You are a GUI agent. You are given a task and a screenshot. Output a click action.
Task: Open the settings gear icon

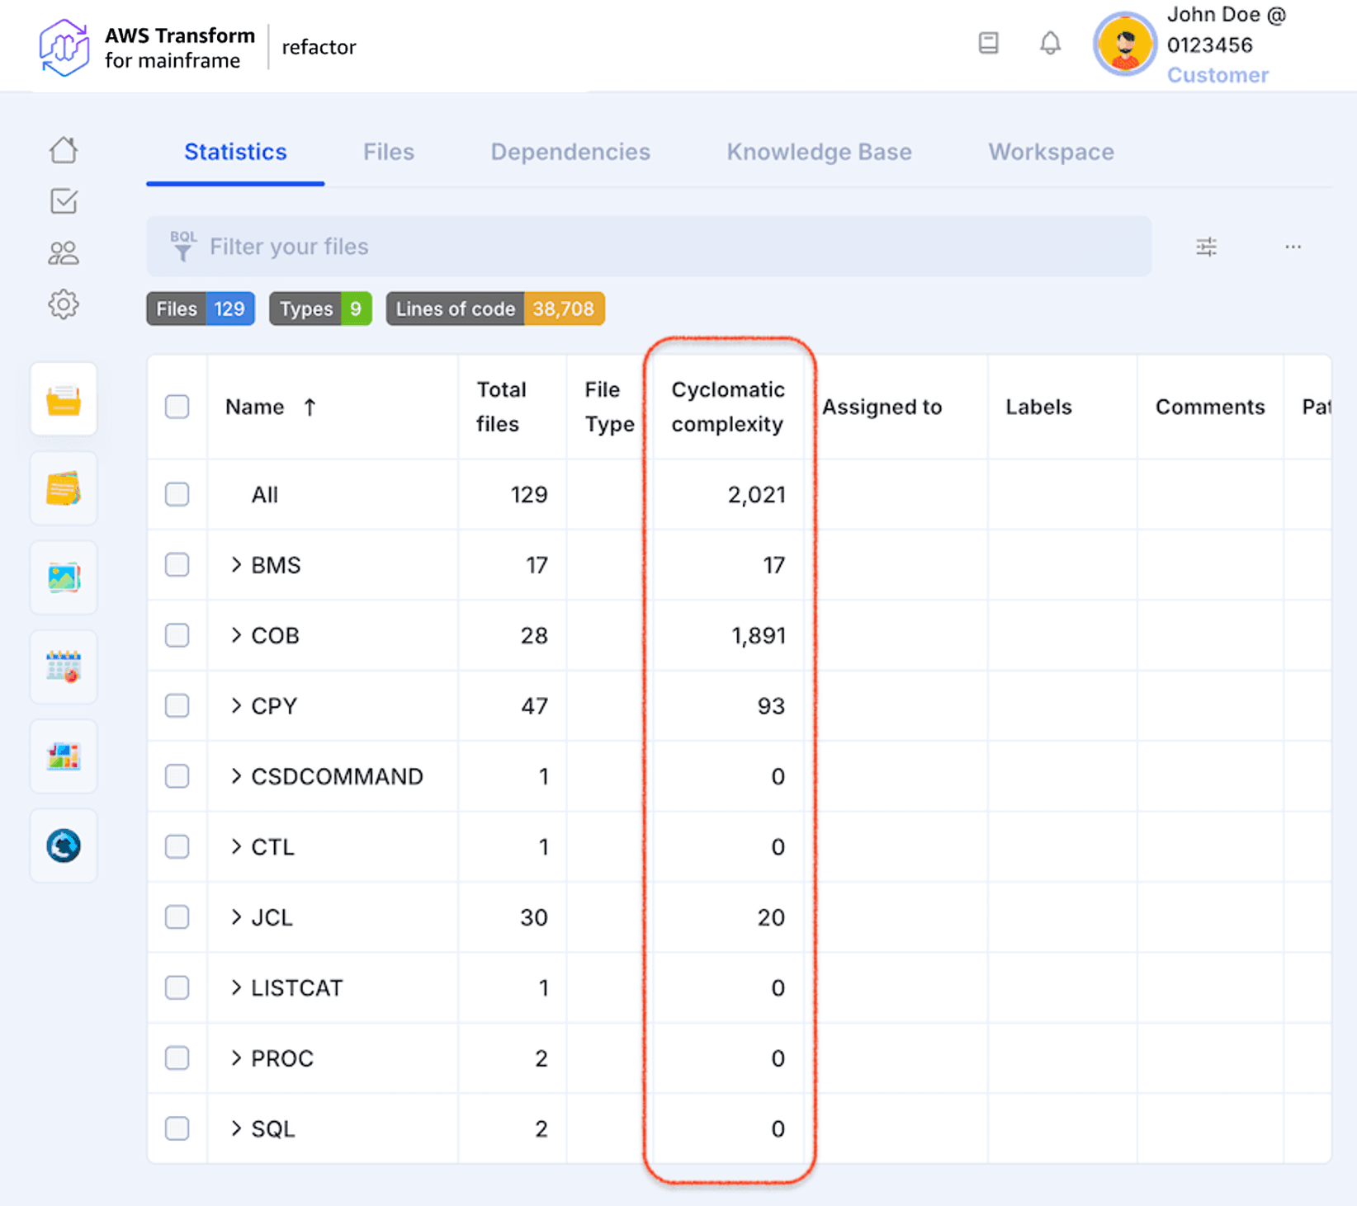click(64, 305)
